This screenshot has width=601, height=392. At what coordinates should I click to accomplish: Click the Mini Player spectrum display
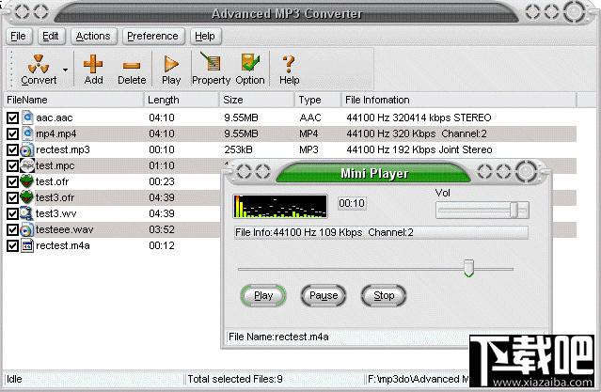[280, 207]
